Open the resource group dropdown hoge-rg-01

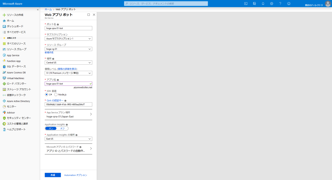68,49
